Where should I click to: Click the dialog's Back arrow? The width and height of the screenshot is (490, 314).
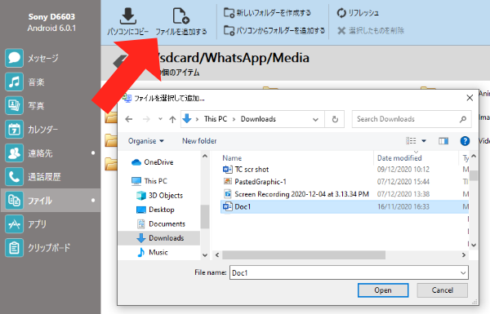(129, 119)
